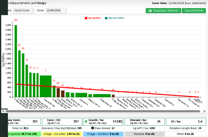Image resolution: width=208 pixels, height=137 pixels.
Task: Open the Cover date 21/06/2026 dropdown
Action: (56, 10)
